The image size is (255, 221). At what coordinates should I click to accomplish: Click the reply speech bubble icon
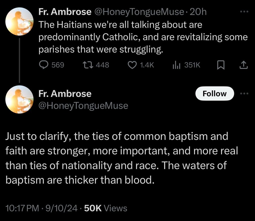coord(43,65)
